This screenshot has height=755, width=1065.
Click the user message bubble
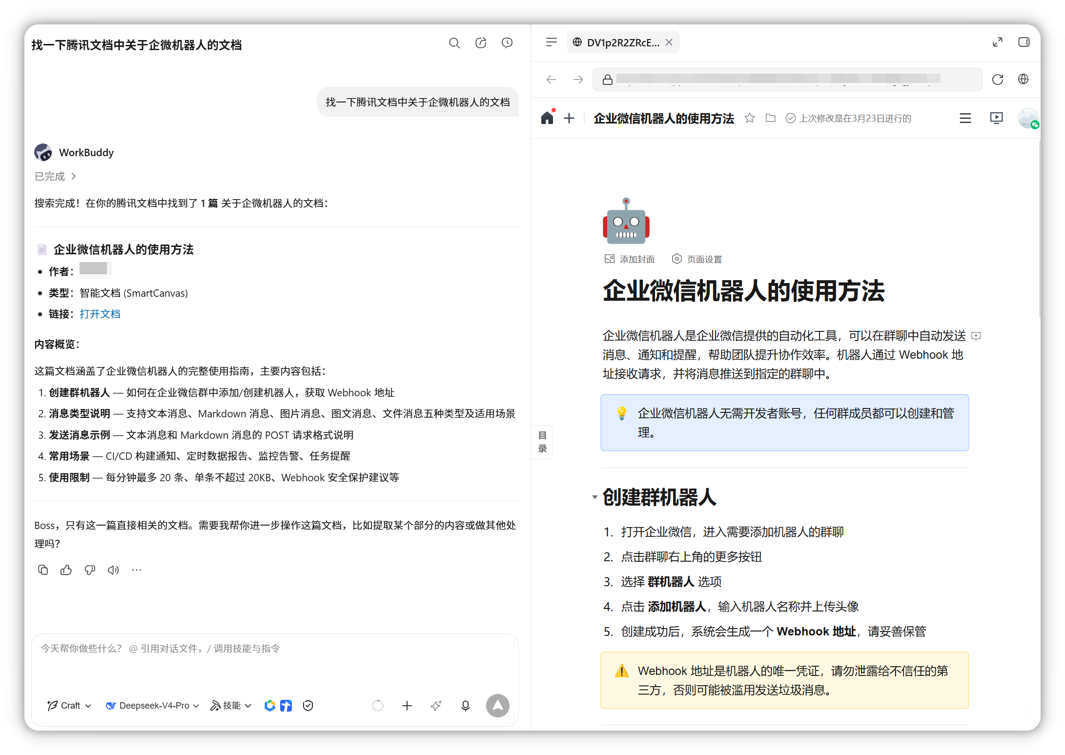[x=418, y=102]
